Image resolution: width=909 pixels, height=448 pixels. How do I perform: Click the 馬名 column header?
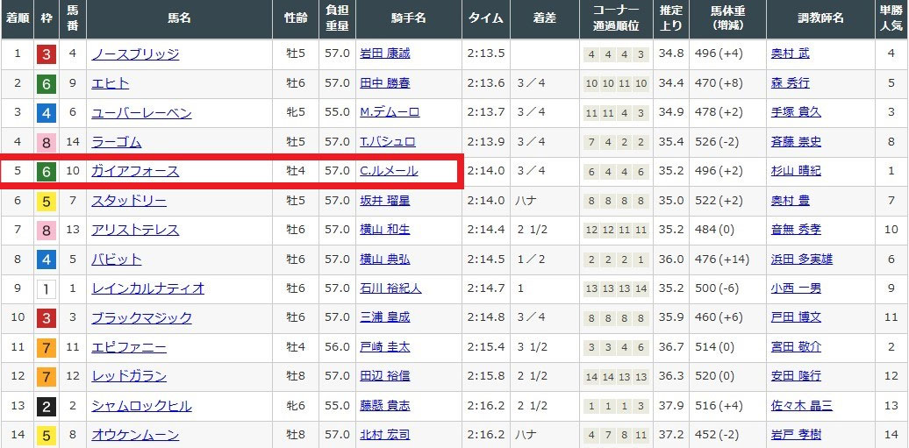pos(180,18)
